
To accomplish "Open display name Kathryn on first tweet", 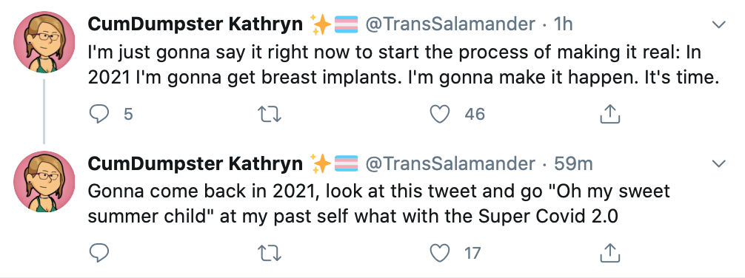I will pos(196,24).
